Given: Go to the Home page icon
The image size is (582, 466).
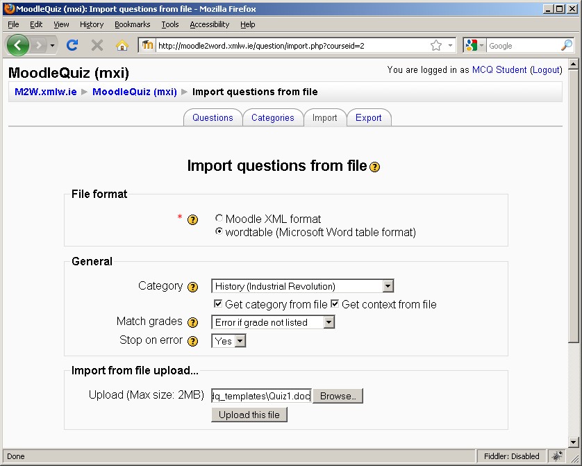Looking at the screenshot, I should (x=122, y=45).
